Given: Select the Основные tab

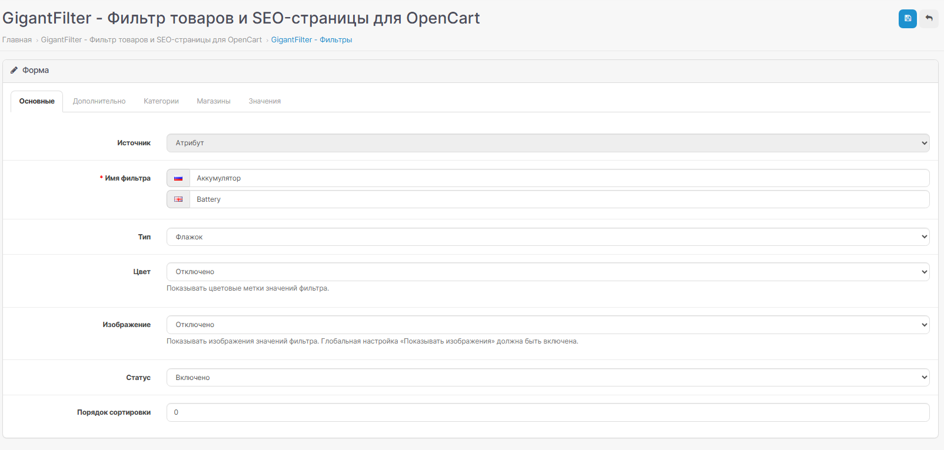Looking at the screenshot, I should (37, 101).
